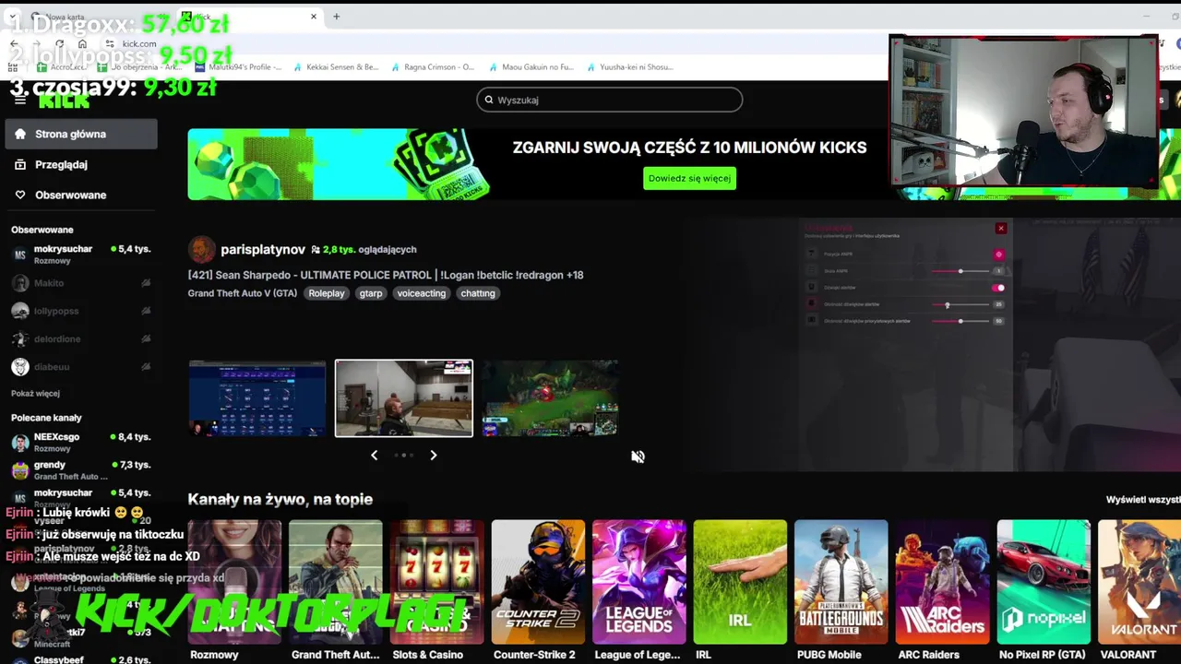Open the IRL category card
This screenshot has height=664, width=1181.
pos(740,582)
